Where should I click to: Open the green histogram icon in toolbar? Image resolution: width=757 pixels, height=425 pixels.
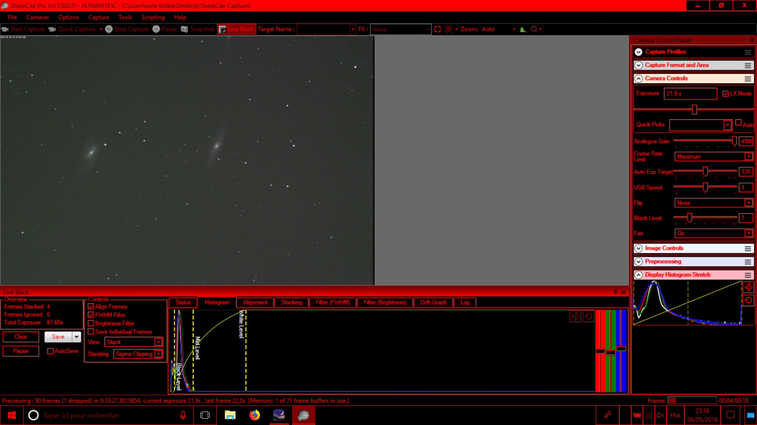coord(523,29)
